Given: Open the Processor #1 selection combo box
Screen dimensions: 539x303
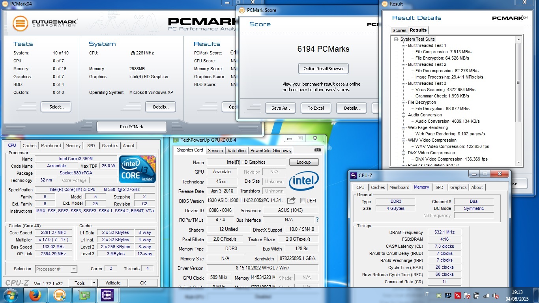Looking at the screenshot, I should pos(56,269).
